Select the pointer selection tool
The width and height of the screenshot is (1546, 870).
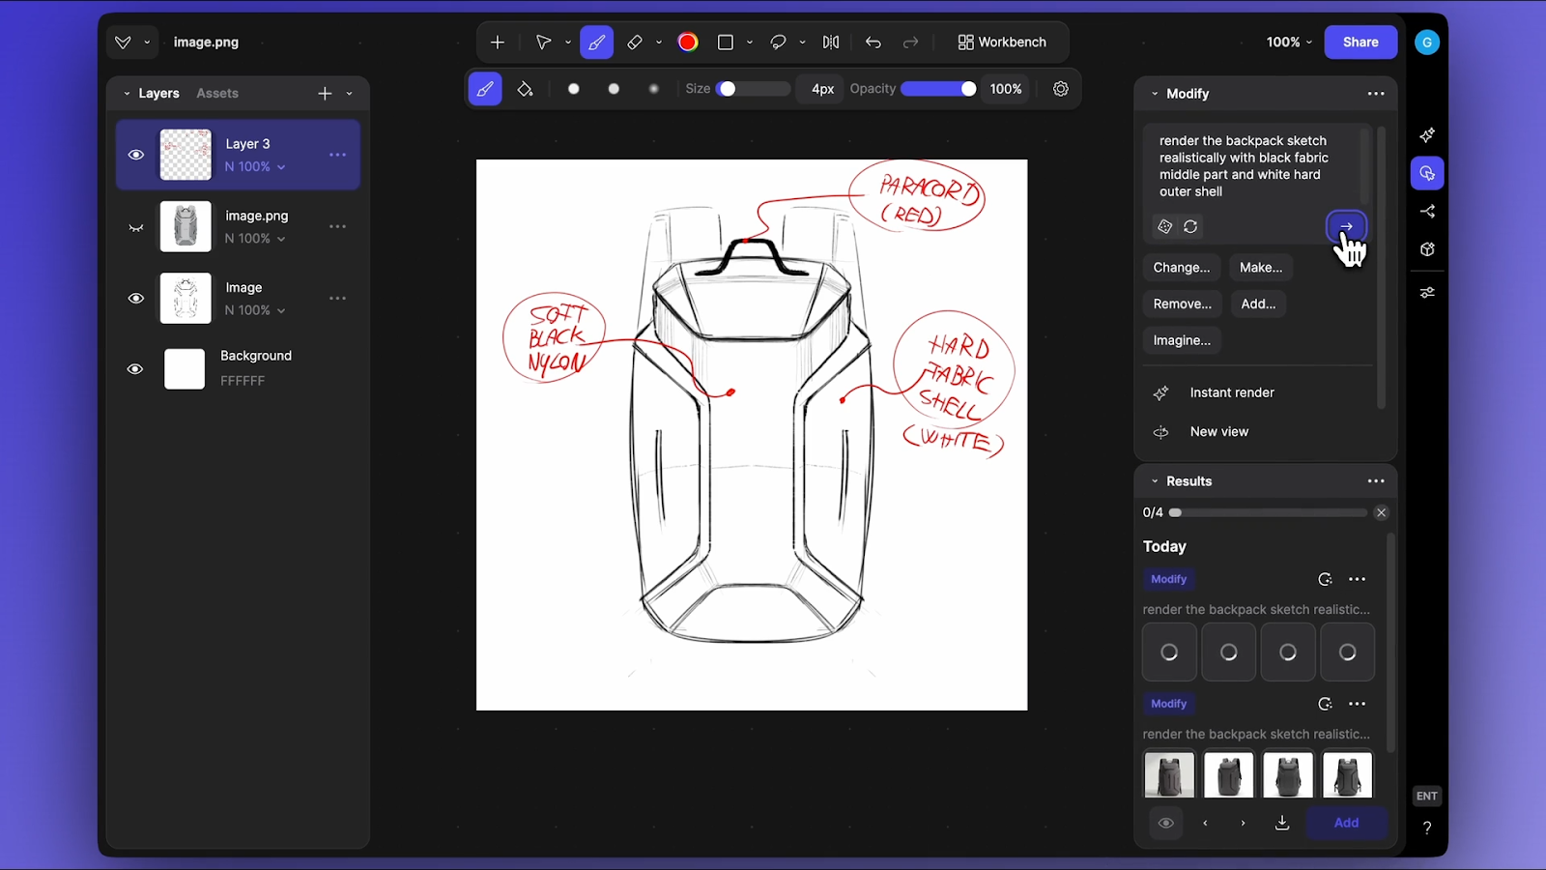(543, 43)
